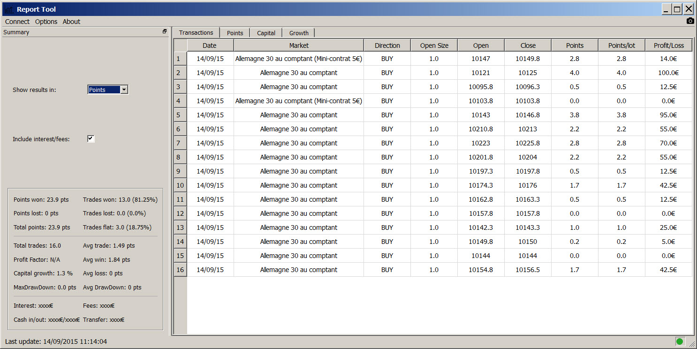Select the Transactions tab

point(196,32)
